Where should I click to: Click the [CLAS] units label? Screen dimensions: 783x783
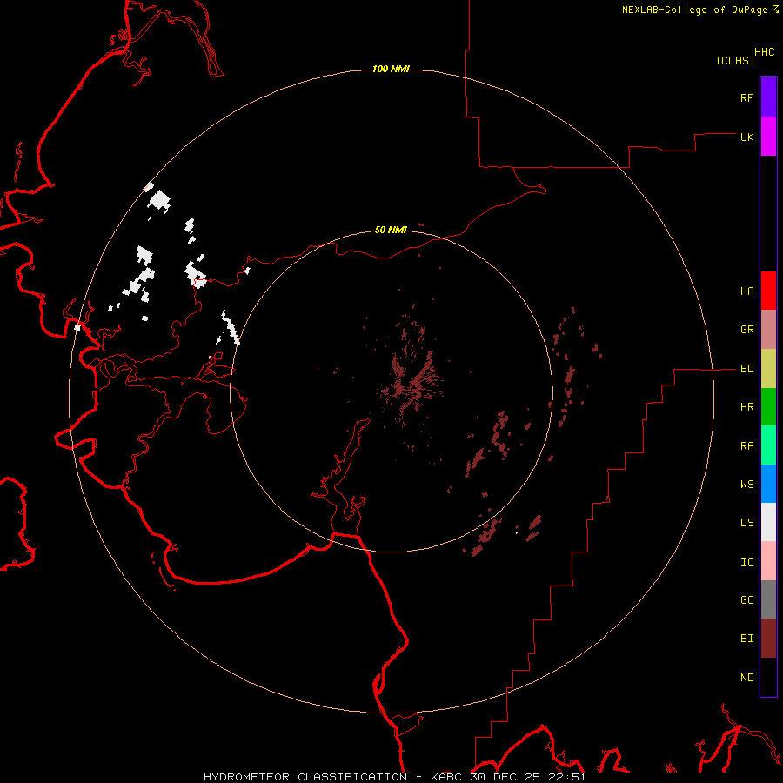pos(735,60)
